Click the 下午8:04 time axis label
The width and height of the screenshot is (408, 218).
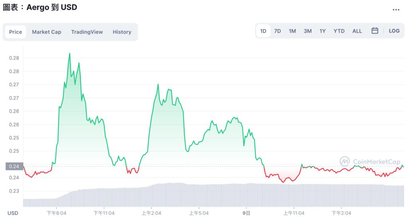pyautogui.click(x=57, y=213)
